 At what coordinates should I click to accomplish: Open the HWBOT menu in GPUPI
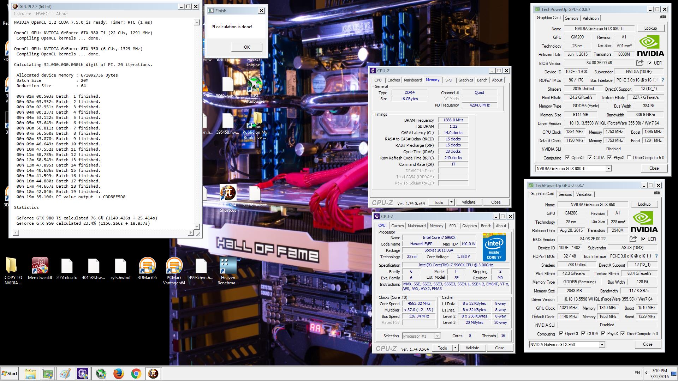pyautogui.click(x=43, y=14)
